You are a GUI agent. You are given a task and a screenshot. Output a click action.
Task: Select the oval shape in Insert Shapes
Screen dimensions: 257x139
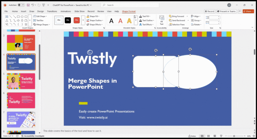point(22,17)
